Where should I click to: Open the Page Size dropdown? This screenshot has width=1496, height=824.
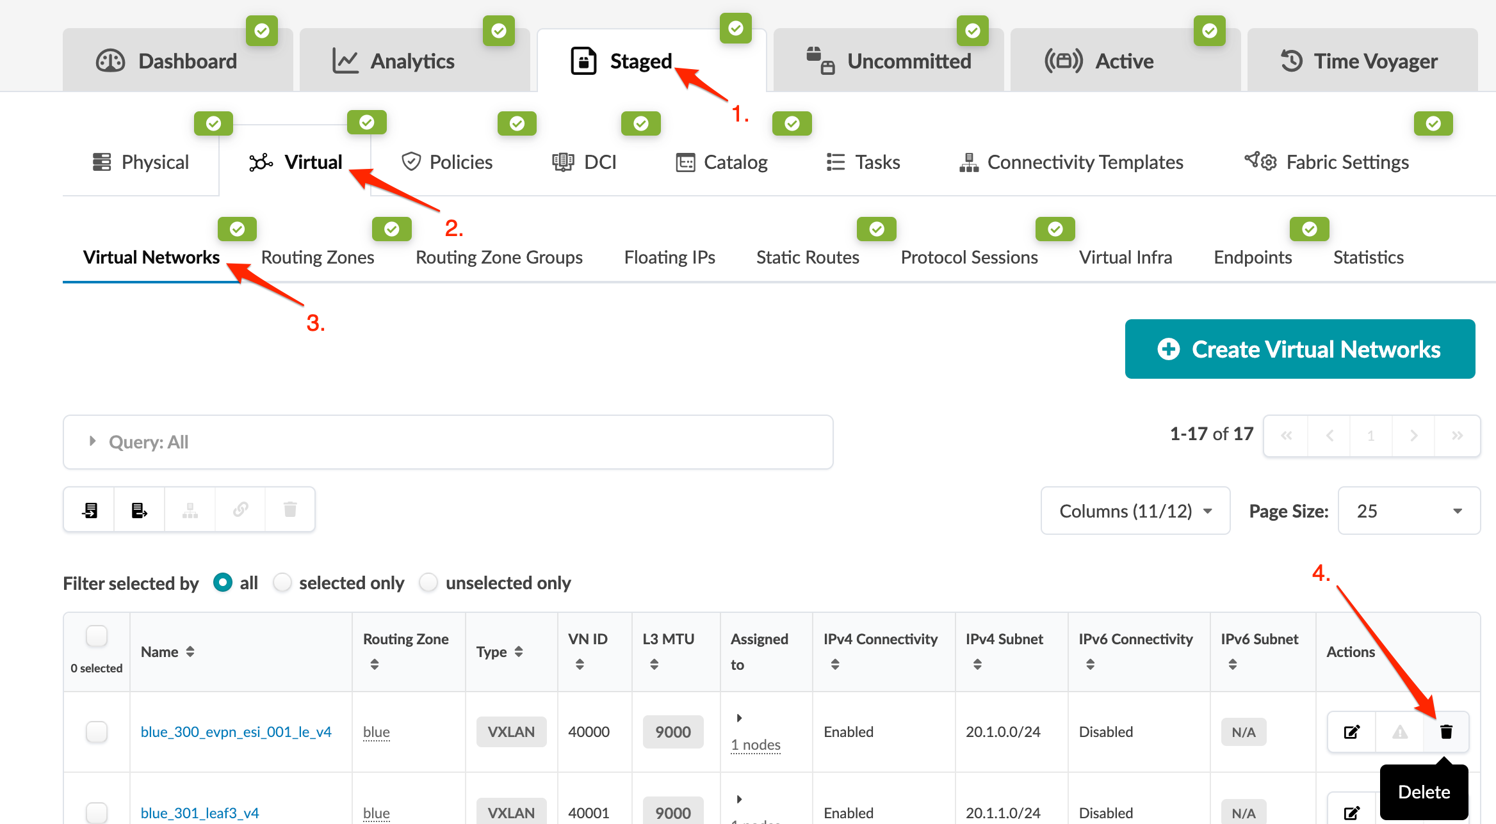1408,511
